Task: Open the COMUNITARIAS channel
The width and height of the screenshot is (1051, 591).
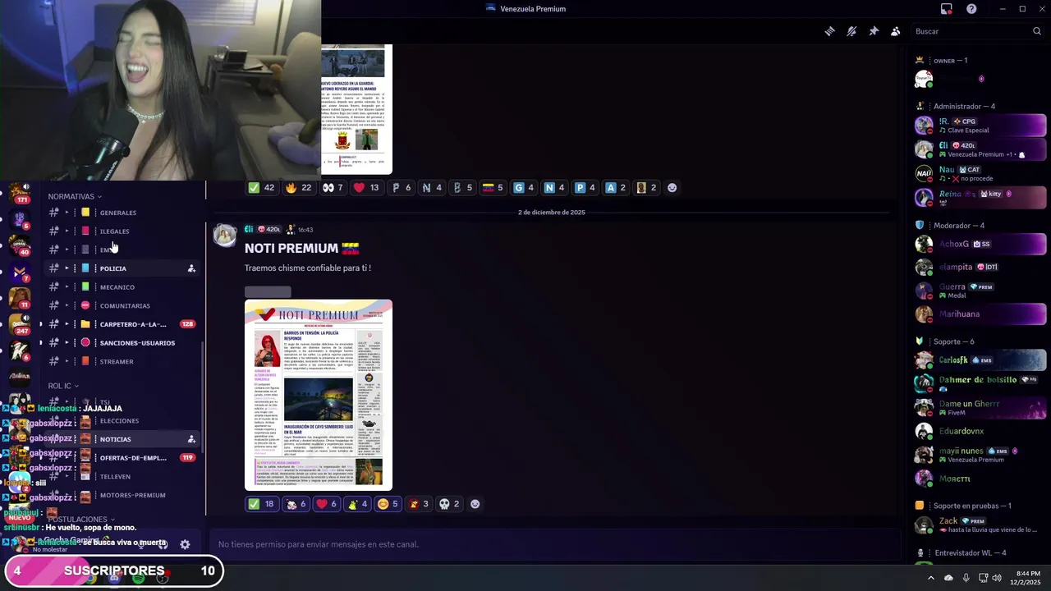Action: coord(122,306)
